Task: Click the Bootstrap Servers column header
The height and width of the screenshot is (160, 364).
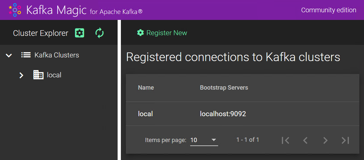Action: [x=224, y=88]
